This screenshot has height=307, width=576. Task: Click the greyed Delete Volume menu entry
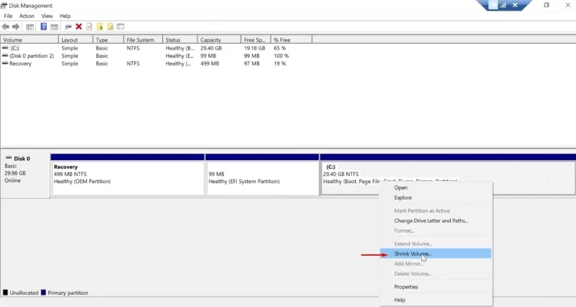(436, 274)
